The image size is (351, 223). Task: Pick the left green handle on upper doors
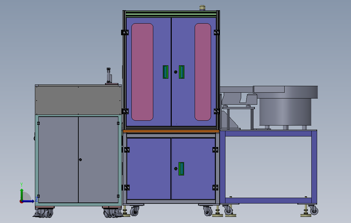click(166, 72)
